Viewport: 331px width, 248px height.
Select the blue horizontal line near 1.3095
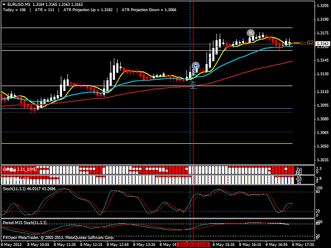(147, 108)
